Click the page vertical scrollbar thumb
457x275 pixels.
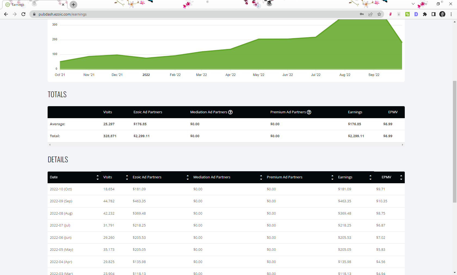coord(455,142)
